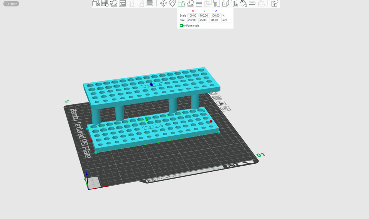The image size is (369, 219).
Task: Uncheck the uniform scale checkbox
Action: coord(181,26)
